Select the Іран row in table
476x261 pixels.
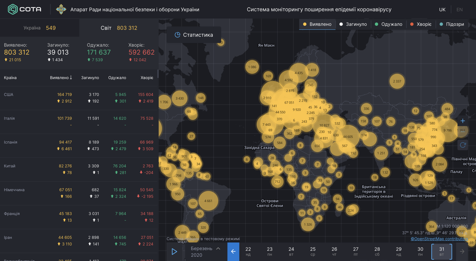(x=79, y=241)
